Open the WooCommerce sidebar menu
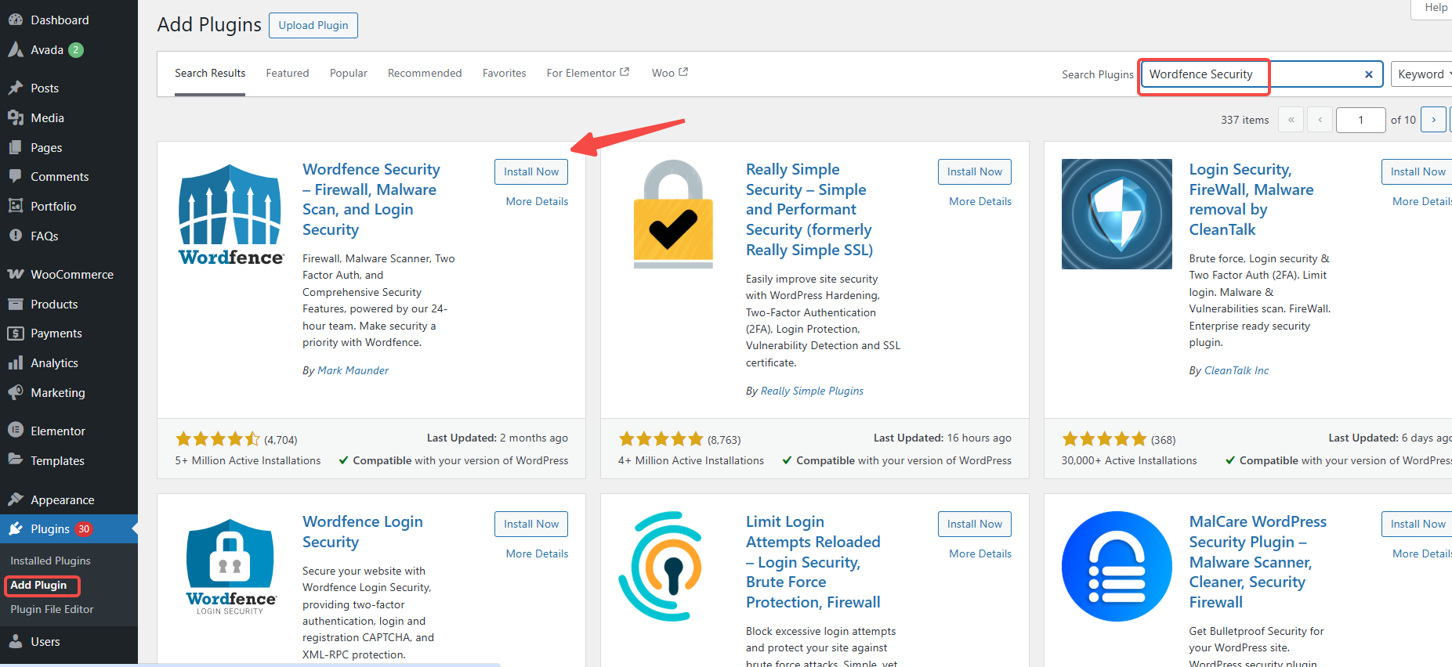This screenshot has height=667, width=1452. point(71,275)
